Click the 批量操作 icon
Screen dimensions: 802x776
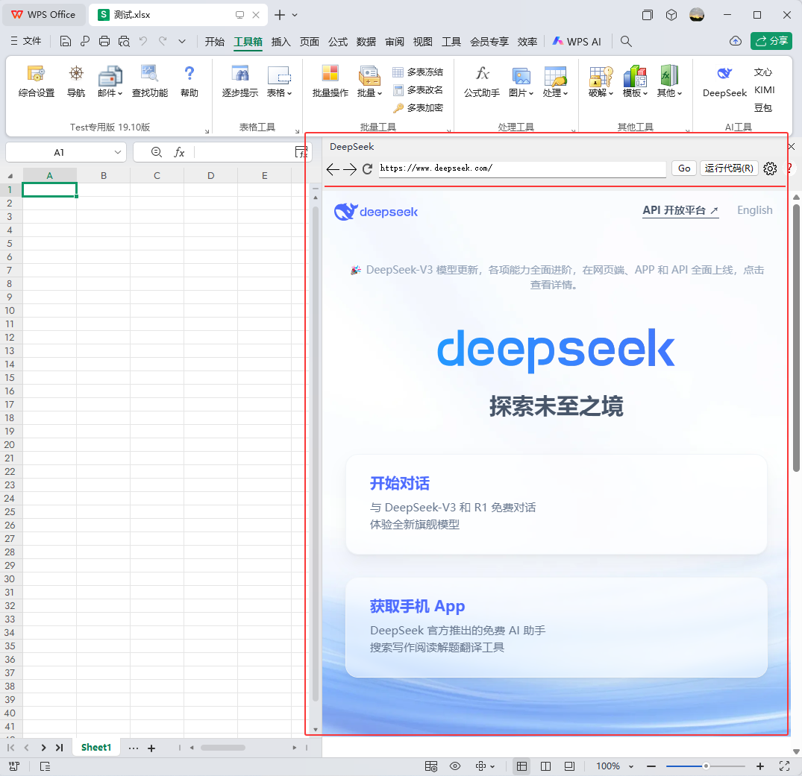(330, 81)
